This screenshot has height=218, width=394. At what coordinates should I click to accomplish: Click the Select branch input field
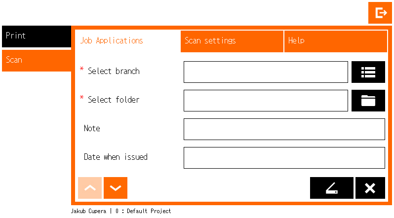tap(266, 72)
